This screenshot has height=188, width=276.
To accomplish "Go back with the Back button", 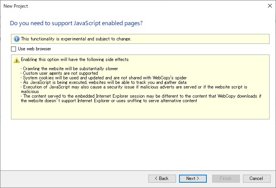I will [162, 178].
